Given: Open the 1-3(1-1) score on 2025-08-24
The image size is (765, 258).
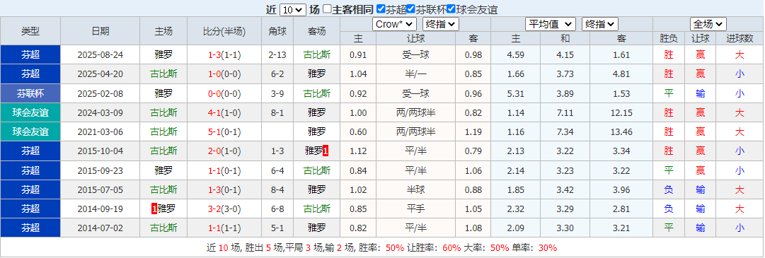Looking at the screenshot, I should click(x=224, y=55).
